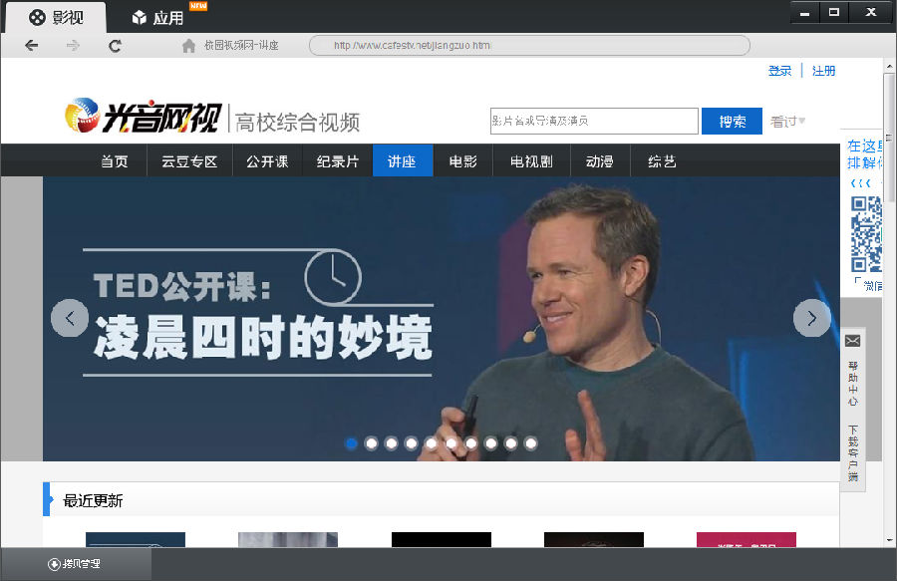This screenshot has height=581, width=897.
Task: Click the home icon beside the page title
Action: click(188, 45)
